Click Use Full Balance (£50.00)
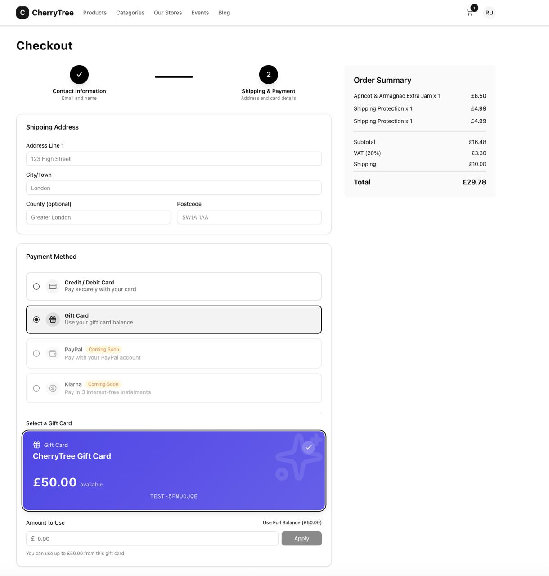The image size is (549, 576). [292, 522]
